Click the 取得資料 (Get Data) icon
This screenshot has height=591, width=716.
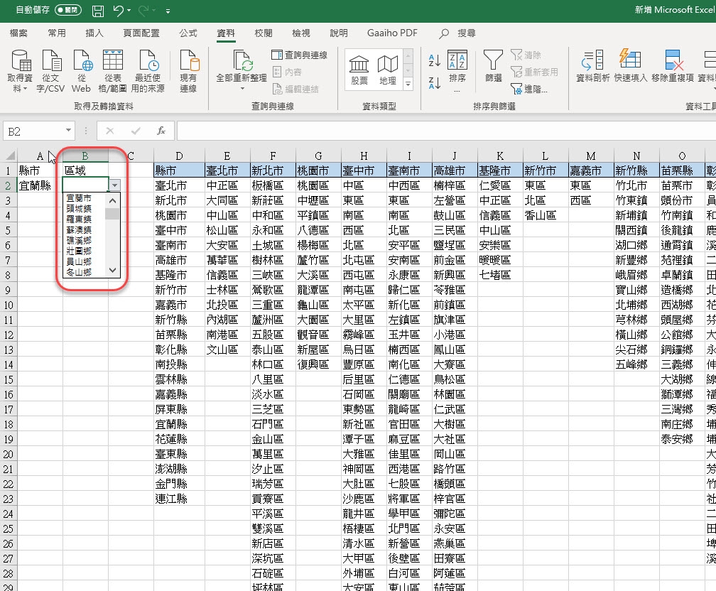[x=20, y=63]
